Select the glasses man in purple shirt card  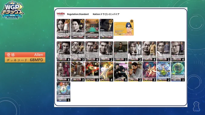coord(178,51)
